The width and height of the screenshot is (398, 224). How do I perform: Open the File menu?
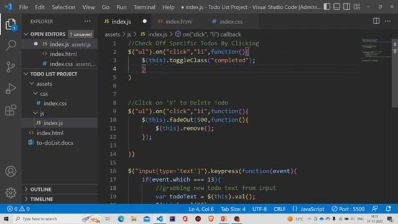24,7
